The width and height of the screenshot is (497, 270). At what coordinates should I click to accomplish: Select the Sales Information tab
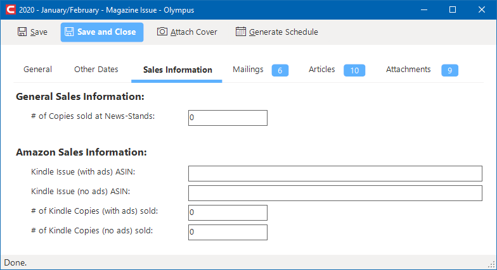(177, 70)
